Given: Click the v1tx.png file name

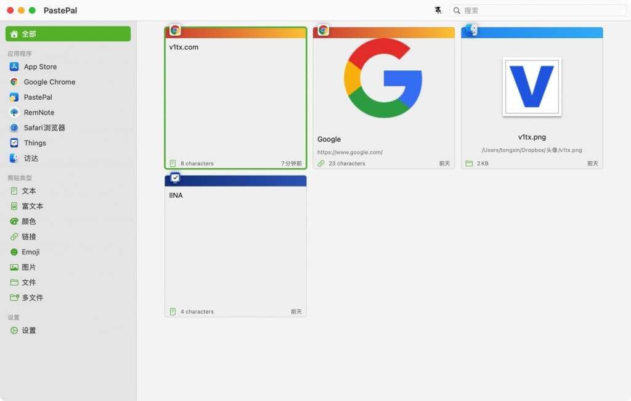Looking at the screenshot, I should (532, 137).
